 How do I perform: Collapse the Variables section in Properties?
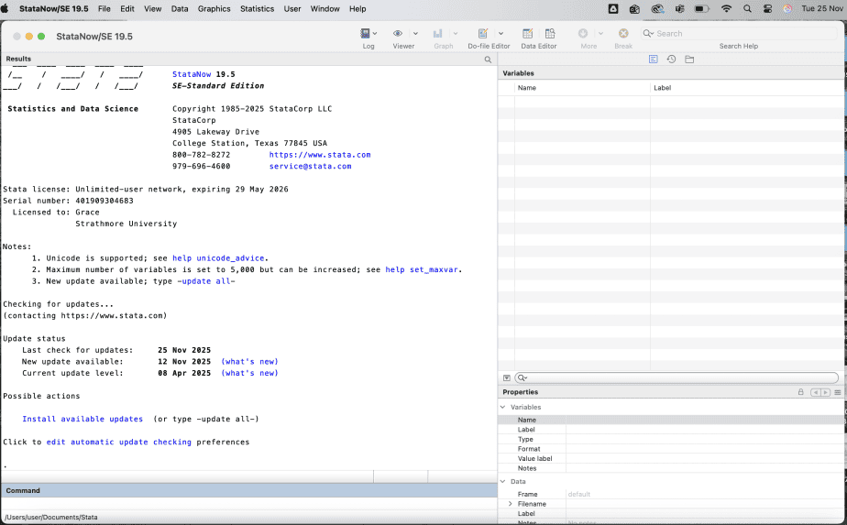coord(503,407)
